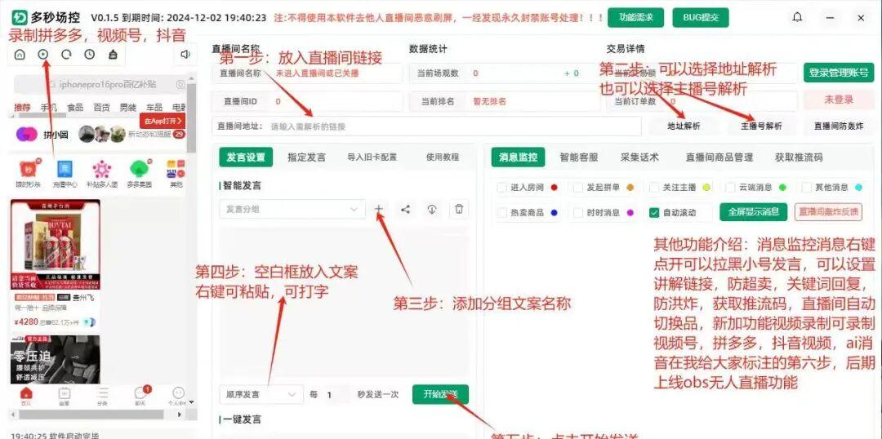The height and width of the screenshot is (439, 882).
Task: Open the 导入旧卡配置 tab
Action: pos(372,157)
